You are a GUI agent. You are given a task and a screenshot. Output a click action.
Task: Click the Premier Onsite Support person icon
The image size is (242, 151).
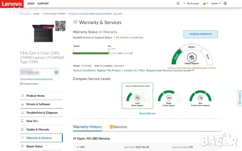tap(200, 98)
